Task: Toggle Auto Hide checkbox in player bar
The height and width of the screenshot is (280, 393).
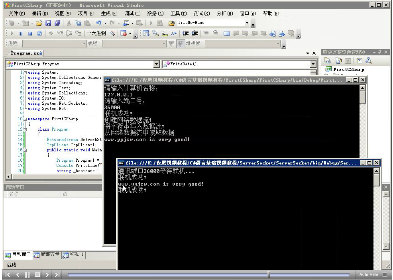Action: (x=385, y=275)
